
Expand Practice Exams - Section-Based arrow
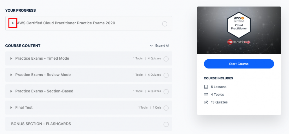11,91
